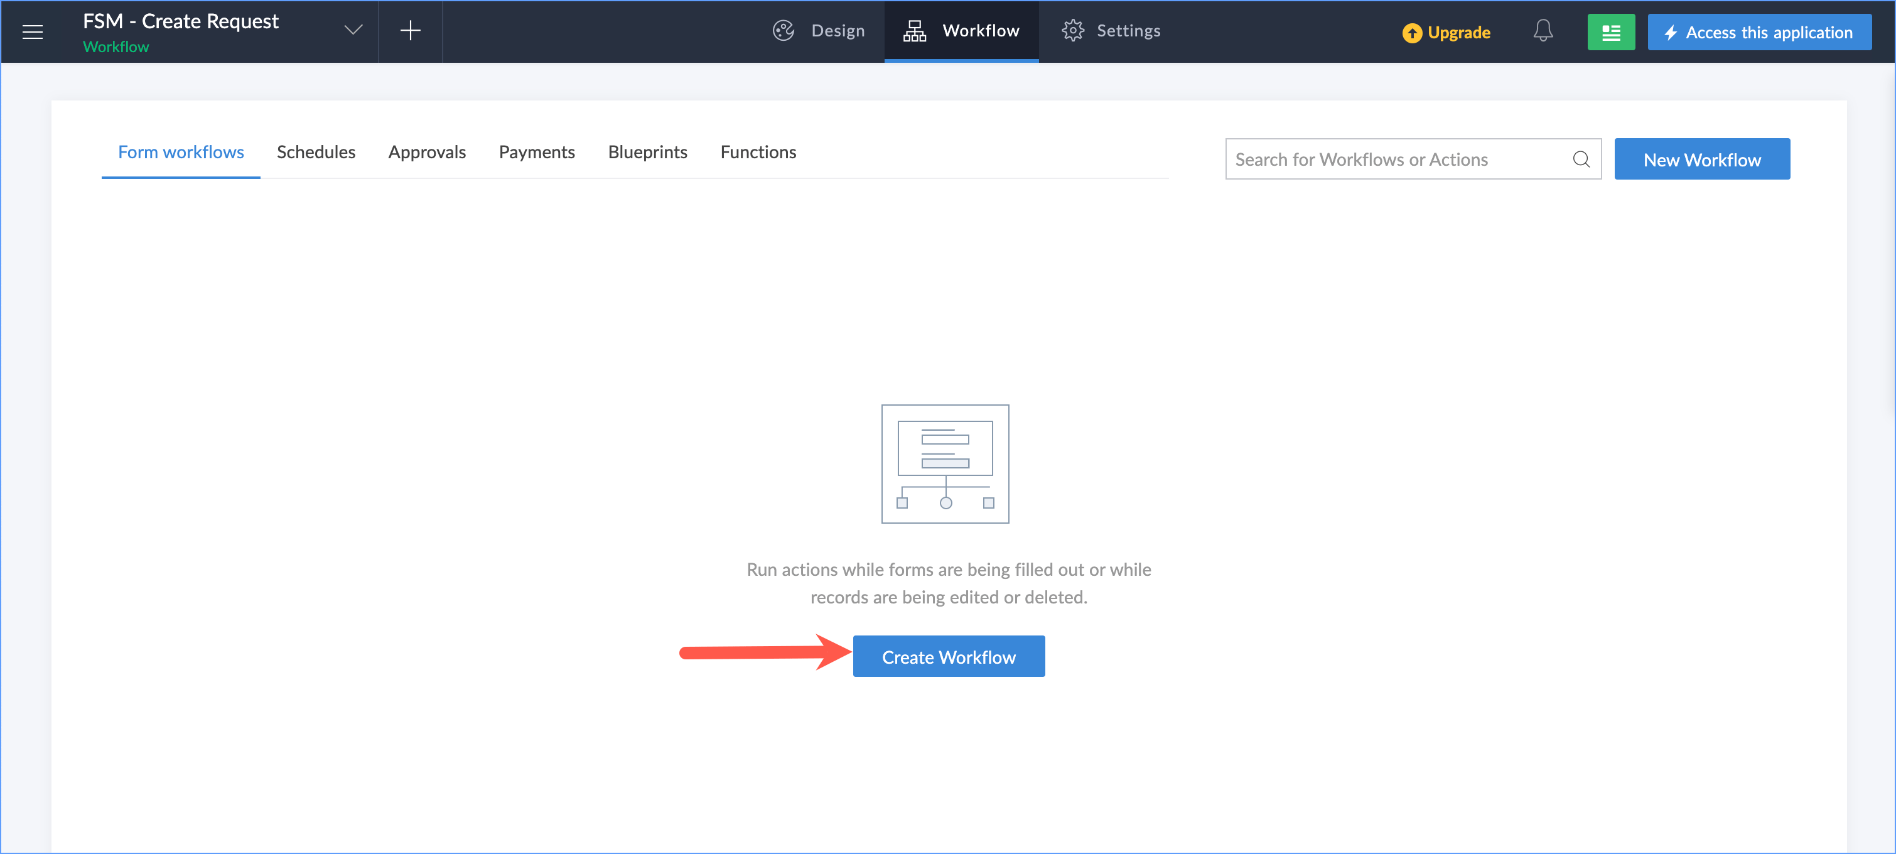Click the plus icon to add new
This screenshot has width=1896, height=854.
click(410, 30)
